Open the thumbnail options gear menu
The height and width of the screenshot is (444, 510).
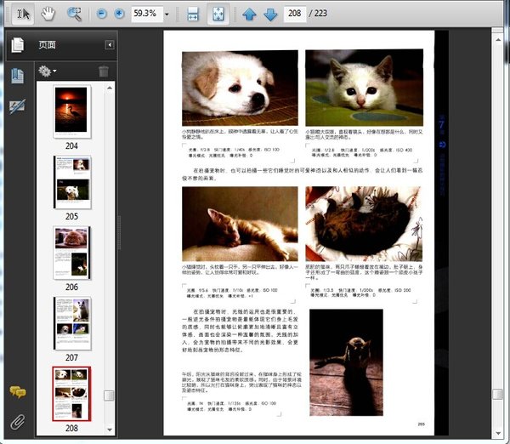[x=47, y=71]
